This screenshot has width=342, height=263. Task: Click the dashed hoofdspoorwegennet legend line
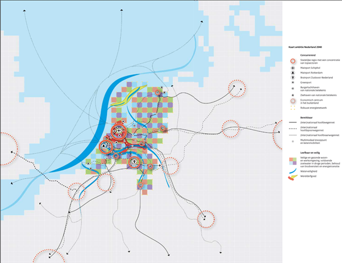tap(293, 129)
